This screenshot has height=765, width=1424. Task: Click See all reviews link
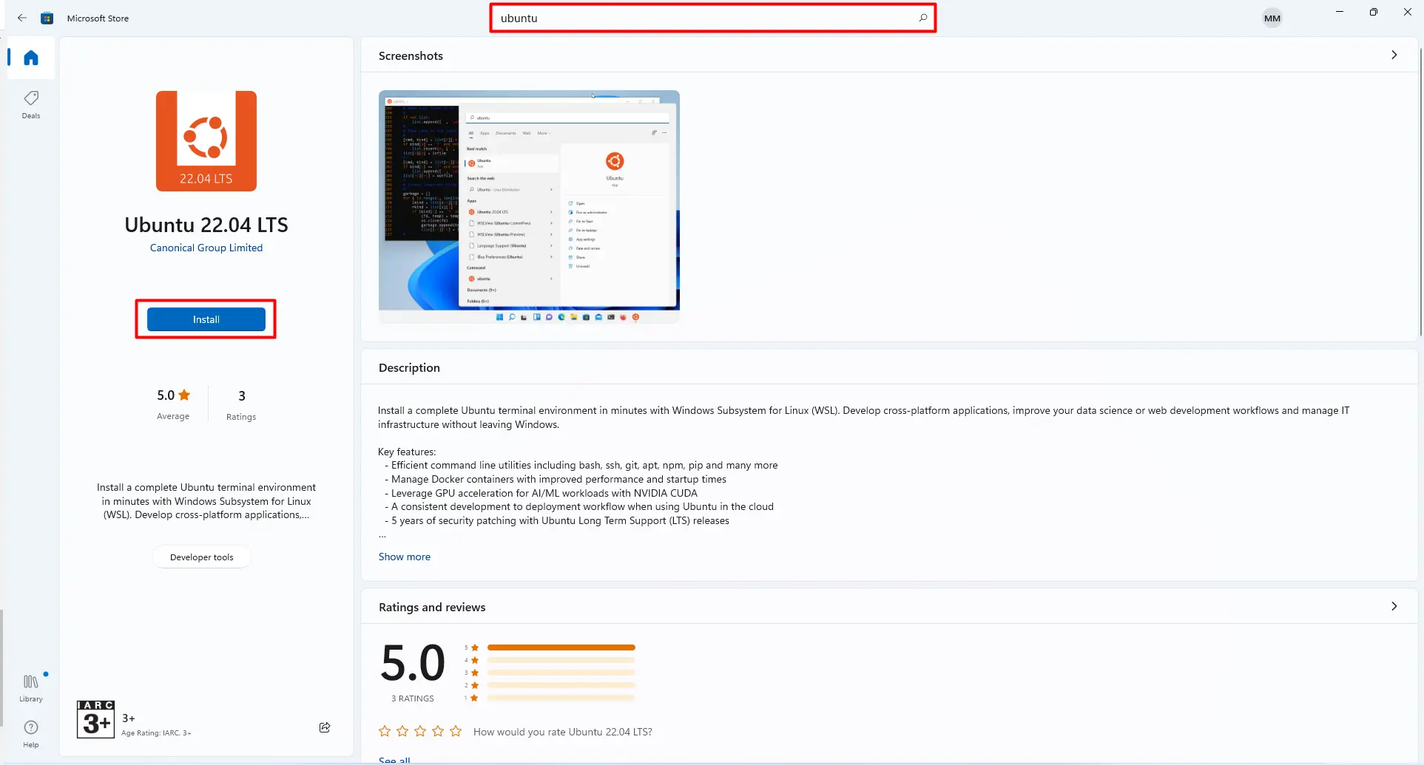(394, 760)
